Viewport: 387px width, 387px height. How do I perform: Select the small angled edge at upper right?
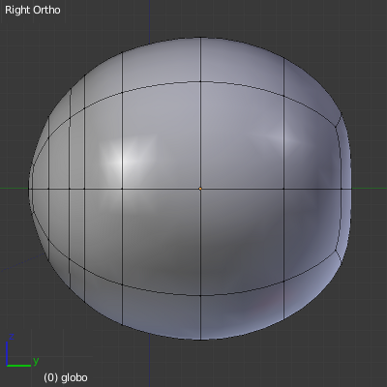[x=338, y=120]
